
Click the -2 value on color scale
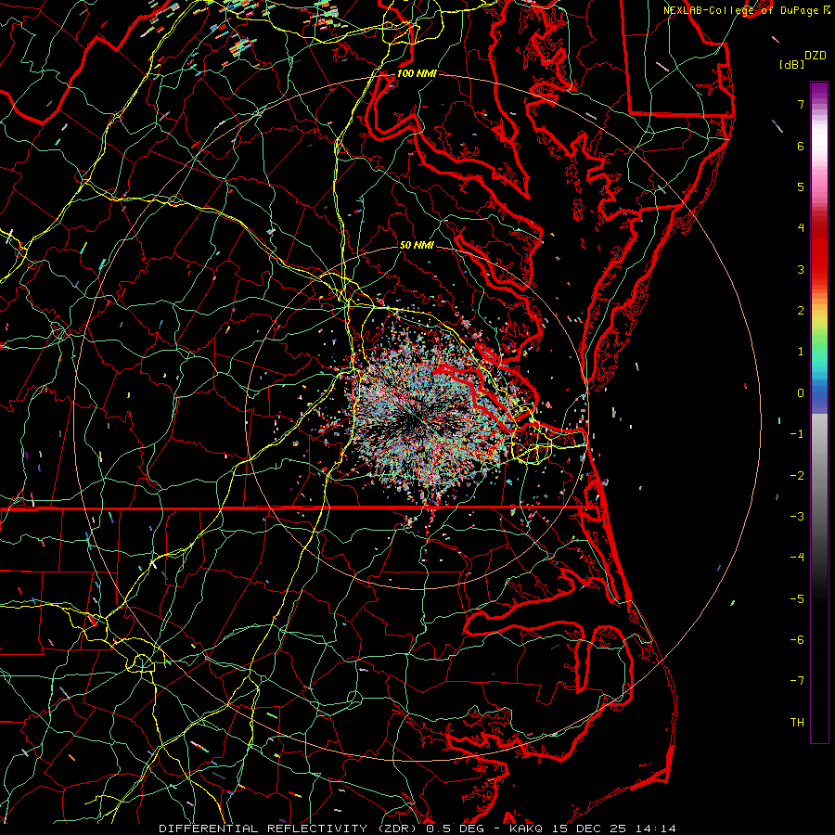point(797,476)
